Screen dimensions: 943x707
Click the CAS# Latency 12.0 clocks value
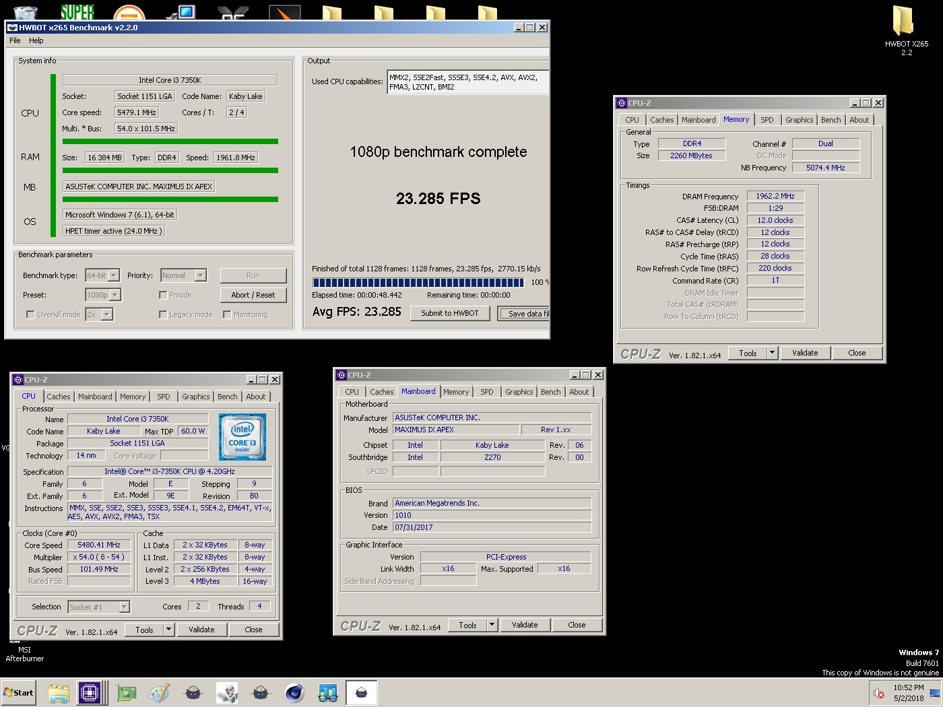click(x=775, y=220)
